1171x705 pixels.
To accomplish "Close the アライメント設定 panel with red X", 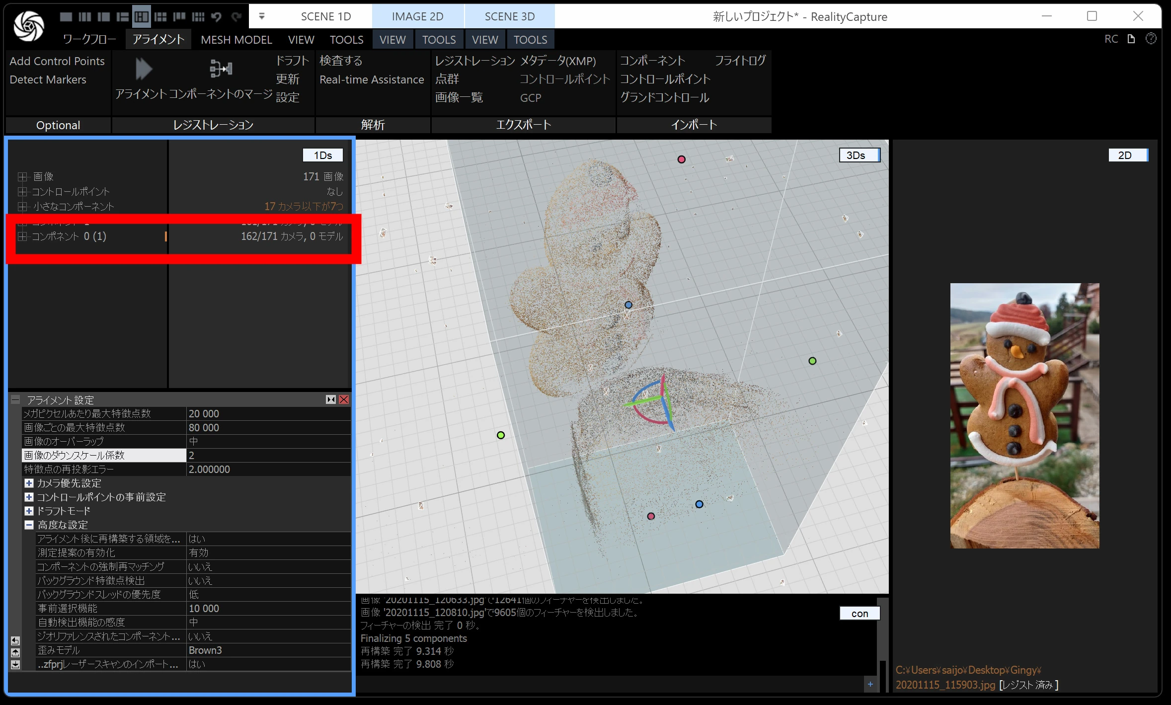I will tap(344, 399).
